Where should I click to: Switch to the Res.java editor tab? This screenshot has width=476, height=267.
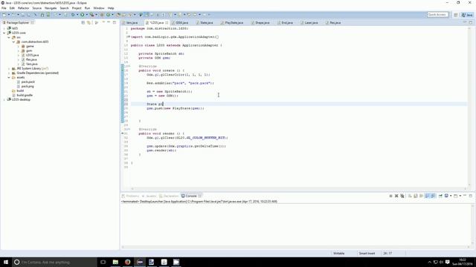tap(335, 23)
